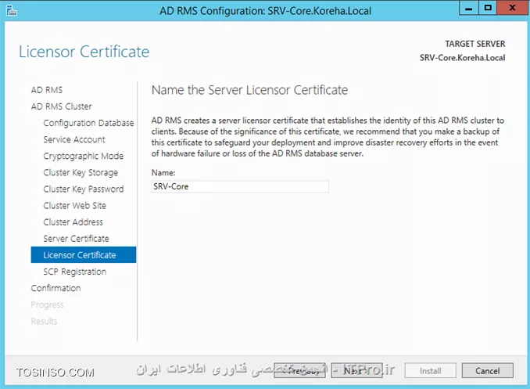Go to the Cluster Web Site step
530x389 pixels.
coord(74,206)
